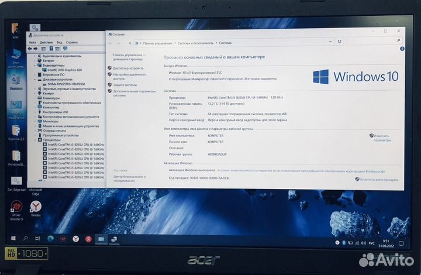Open the network tray icon
Viewport: 421px width, 275px height.
point(357,243)
